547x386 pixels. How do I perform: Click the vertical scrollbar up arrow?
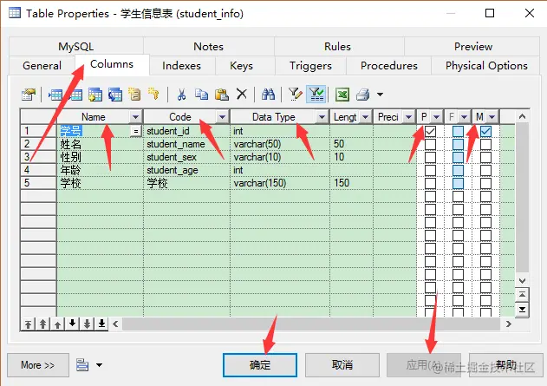(x=522, y=116)
